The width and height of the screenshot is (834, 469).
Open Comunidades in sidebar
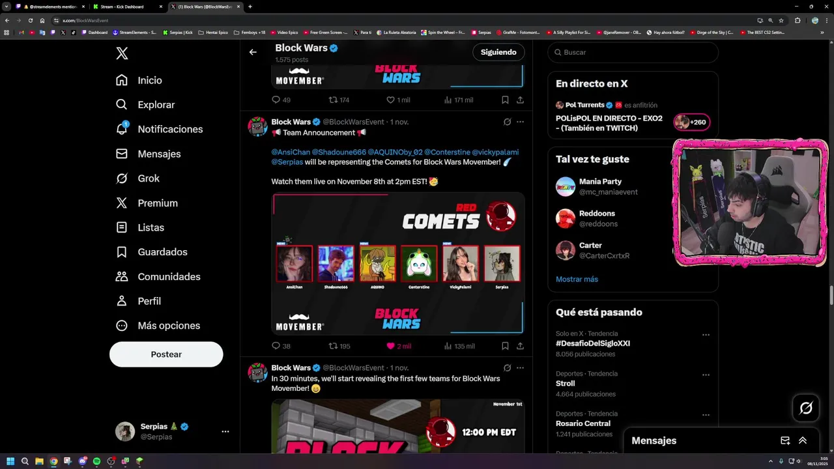click(158, 276)
